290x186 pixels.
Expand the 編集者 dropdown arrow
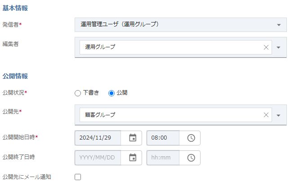(279, 47)
